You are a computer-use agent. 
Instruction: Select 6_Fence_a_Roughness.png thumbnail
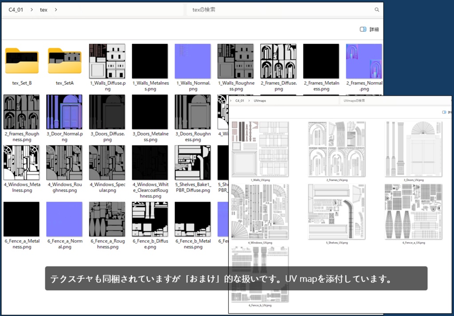107,219
